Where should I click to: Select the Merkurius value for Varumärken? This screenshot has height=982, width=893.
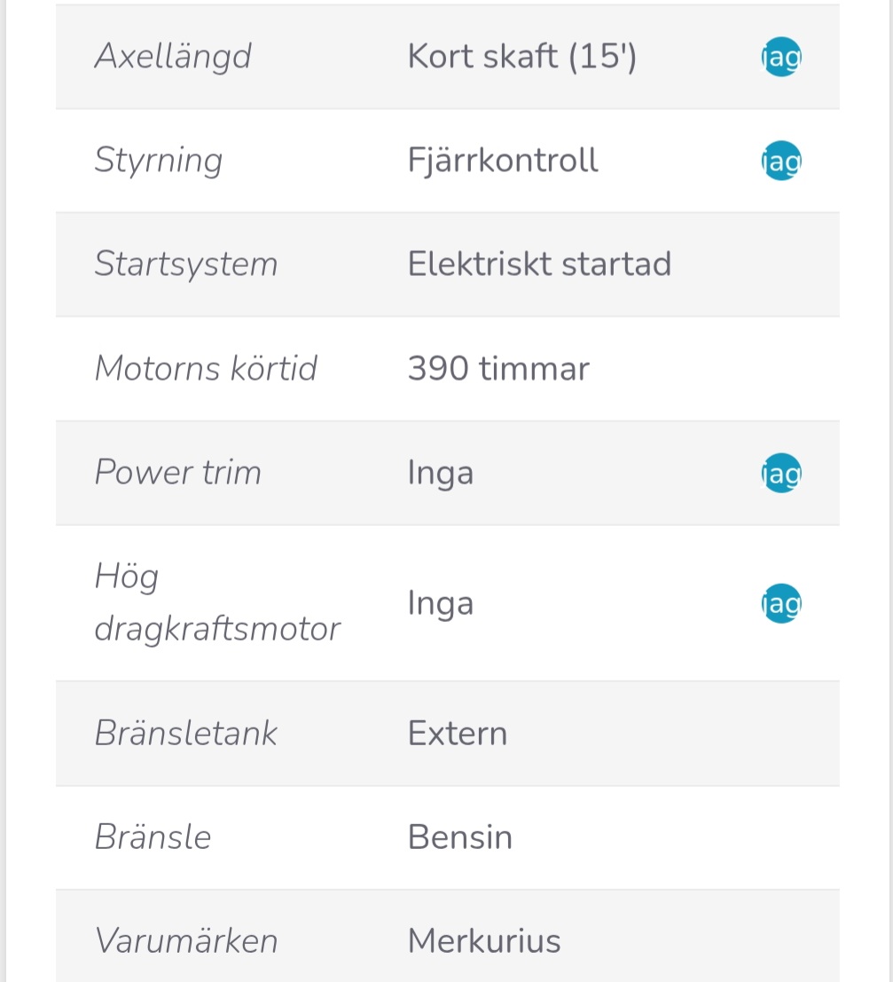pos(484,941)
